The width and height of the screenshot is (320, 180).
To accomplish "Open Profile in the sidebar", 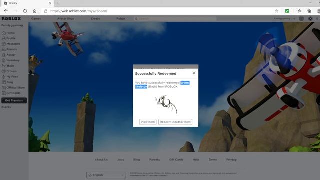I will point(9,38).
